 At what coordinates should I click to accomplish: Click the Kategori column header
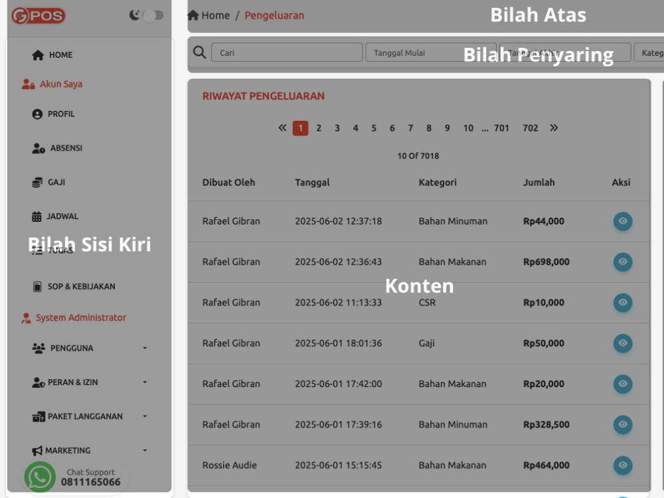(x=438, y=183)
